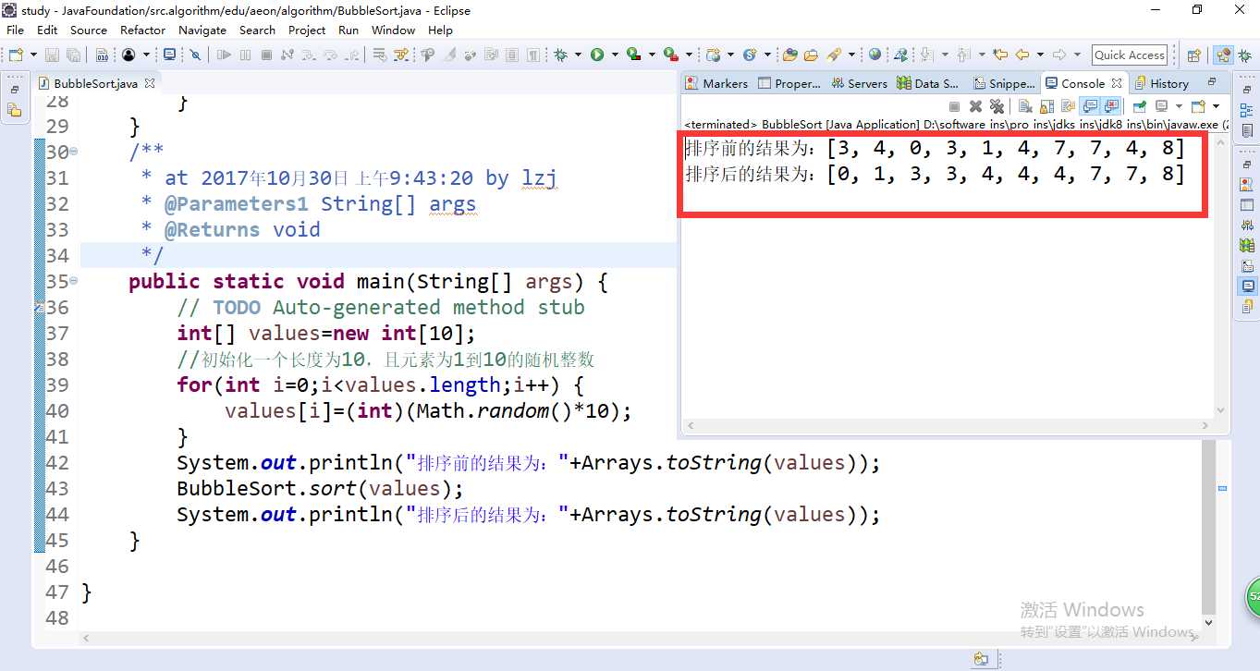Open the Open Console dropdown arrow
Image resolution: width=1260 pixels, height=671 pixels.
(x=1217, y=105)
